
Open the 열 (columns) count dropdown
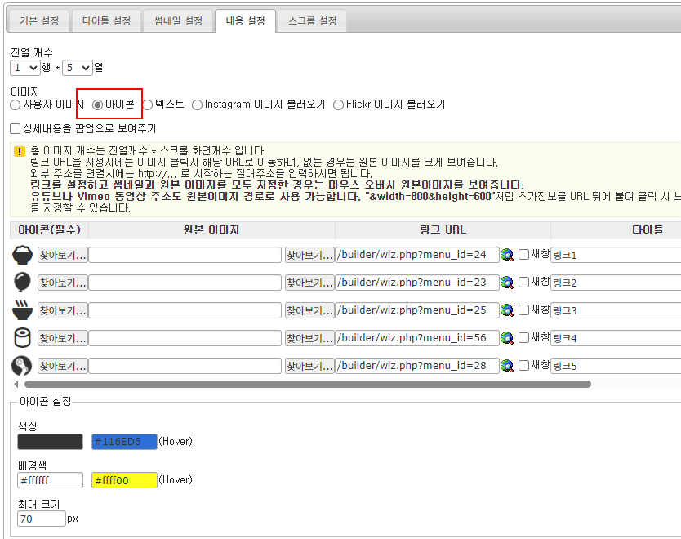pyautogui.click(x=77, y=68)
